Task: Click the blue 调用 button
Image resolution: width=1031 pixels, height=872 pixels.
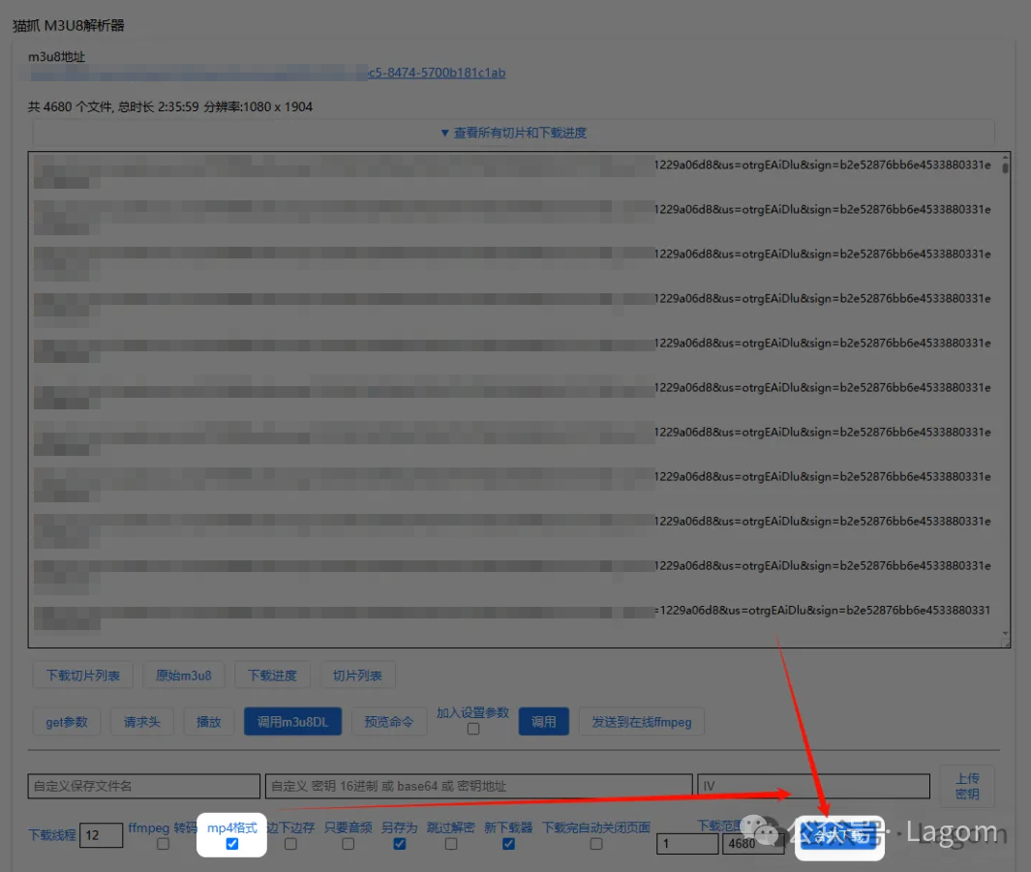Action: 544,722
